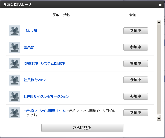Click the ゴルフ部 group avatar icon

(x=15, y=31)
